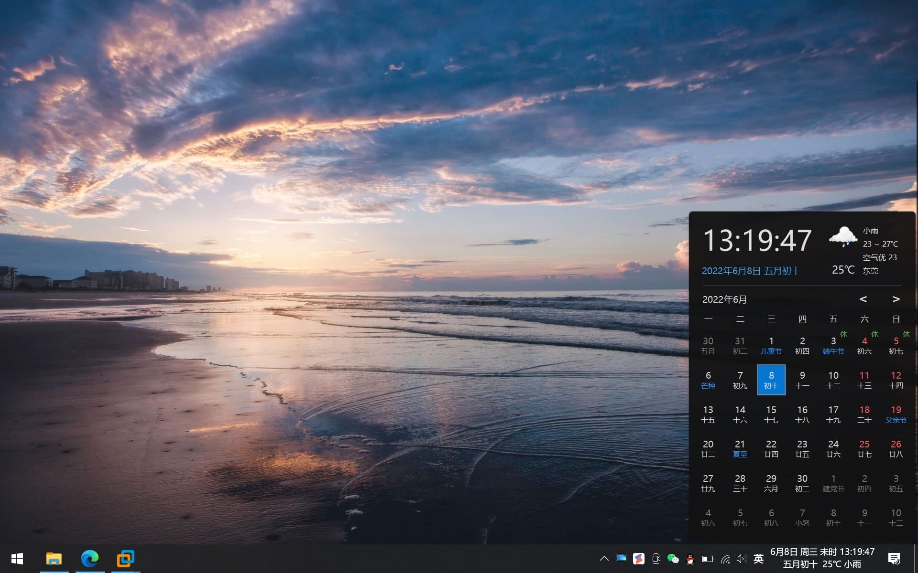Click the 2022年6月8日 date link

pos(750,271)
